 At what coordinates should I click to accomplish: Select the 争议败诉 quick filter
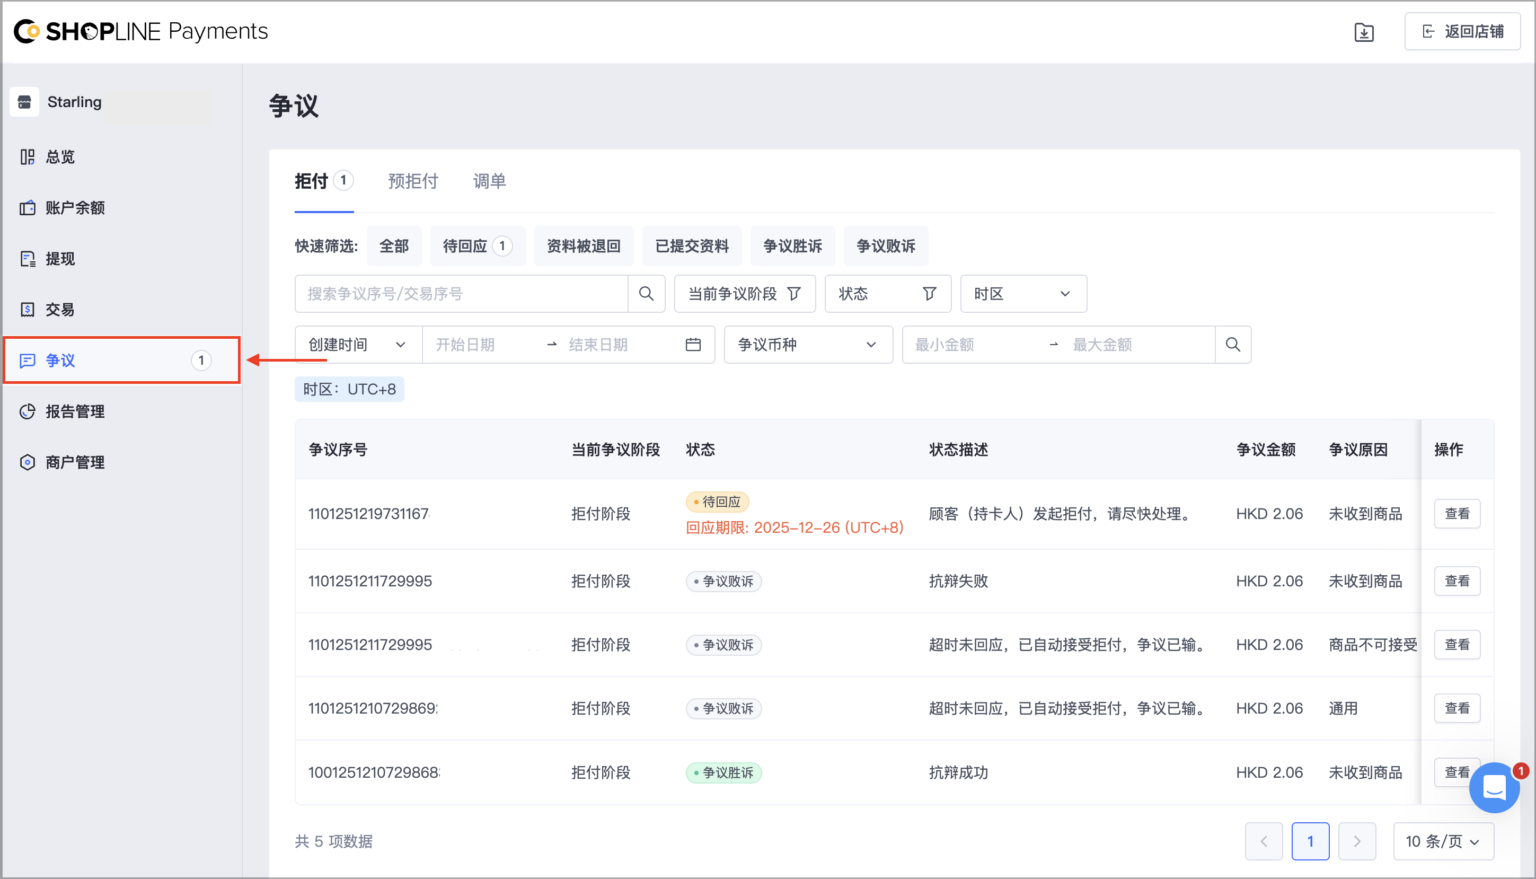(885, 245)
